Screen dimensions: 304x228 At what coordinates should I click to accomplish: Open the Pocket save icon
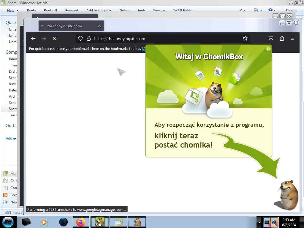(x=271, y=38)
